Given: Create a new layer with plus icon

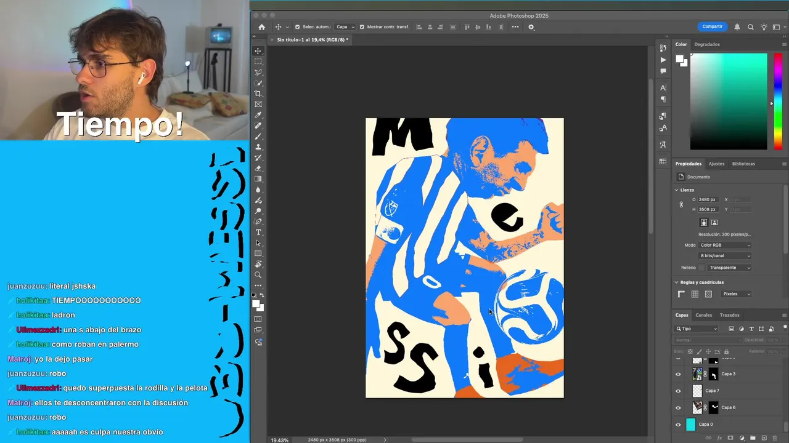Looking at the screenshot, I should pyautogui.click(x=764, y=438).
